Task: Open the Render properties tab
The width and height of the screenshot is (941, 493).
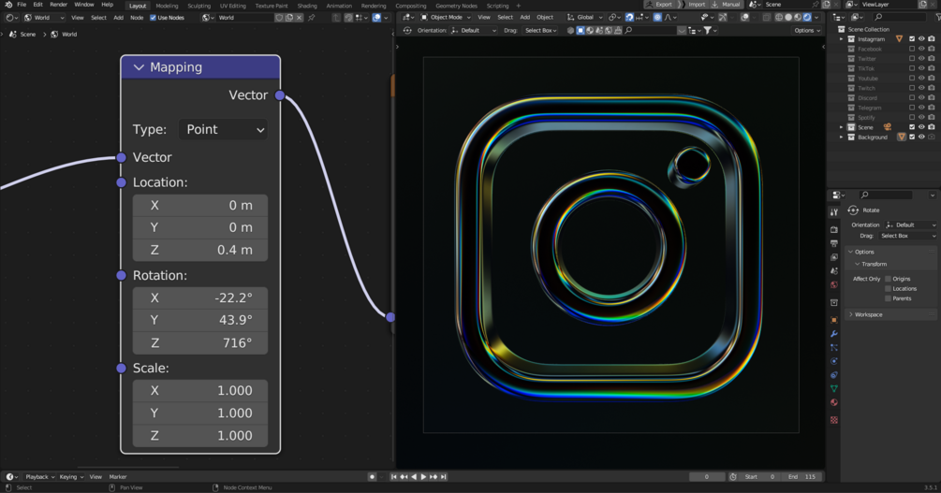Action: (x=834, y=229)
